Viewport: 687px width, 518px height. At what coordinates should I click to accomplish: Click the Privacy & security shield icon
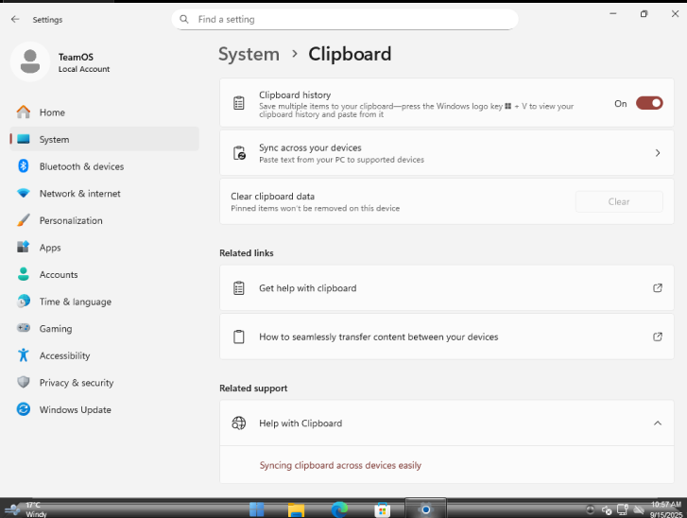[24, 382]
